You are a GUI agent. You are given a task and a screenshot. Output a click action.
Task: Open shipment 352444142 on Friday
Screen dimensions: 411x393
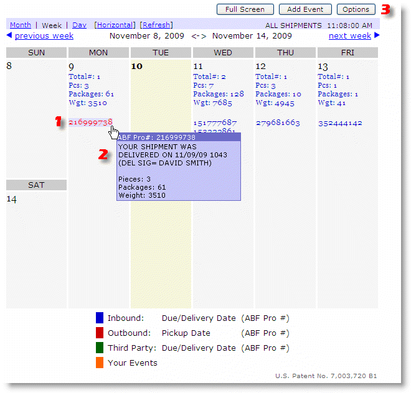(x=340, y=123)
